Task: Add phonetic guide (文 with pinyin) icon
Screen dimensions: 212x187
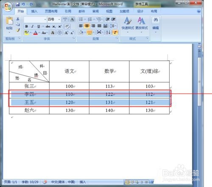Action: pos(65,19)
